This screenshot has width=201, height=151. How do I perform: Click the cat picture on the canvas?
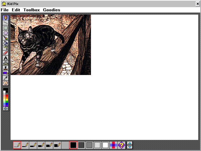point(51,45)
